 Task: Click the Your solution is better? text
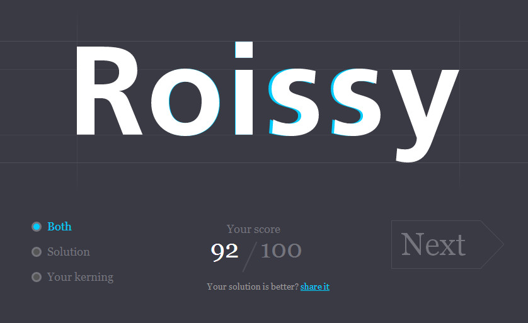(253, 286)
